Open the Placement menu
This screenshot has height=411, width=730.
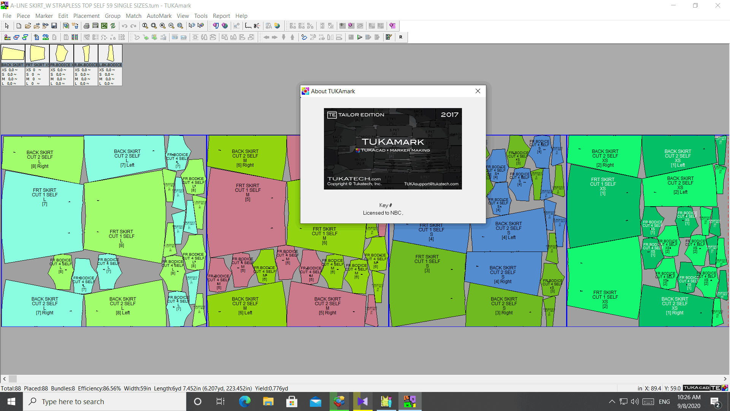86,16
